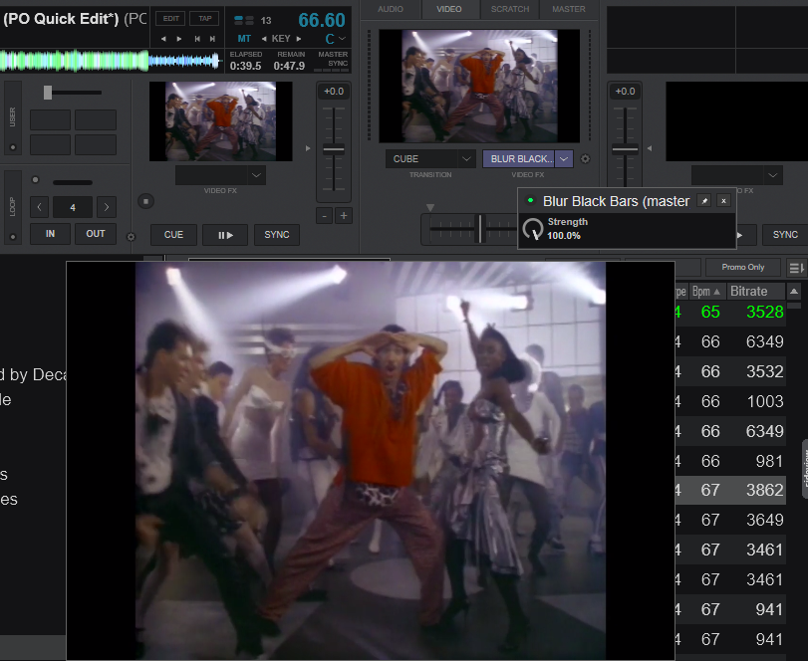808x661 pixels.
Task: Tap tempo with the TAP button
Action: [204, 19]
